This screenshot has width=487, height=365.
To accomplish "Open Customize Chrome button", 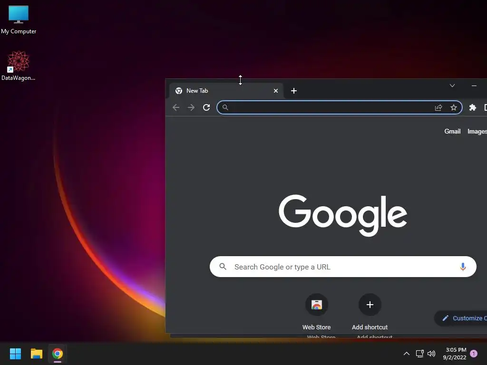I will pyautogui.click(x=461, y=318).
